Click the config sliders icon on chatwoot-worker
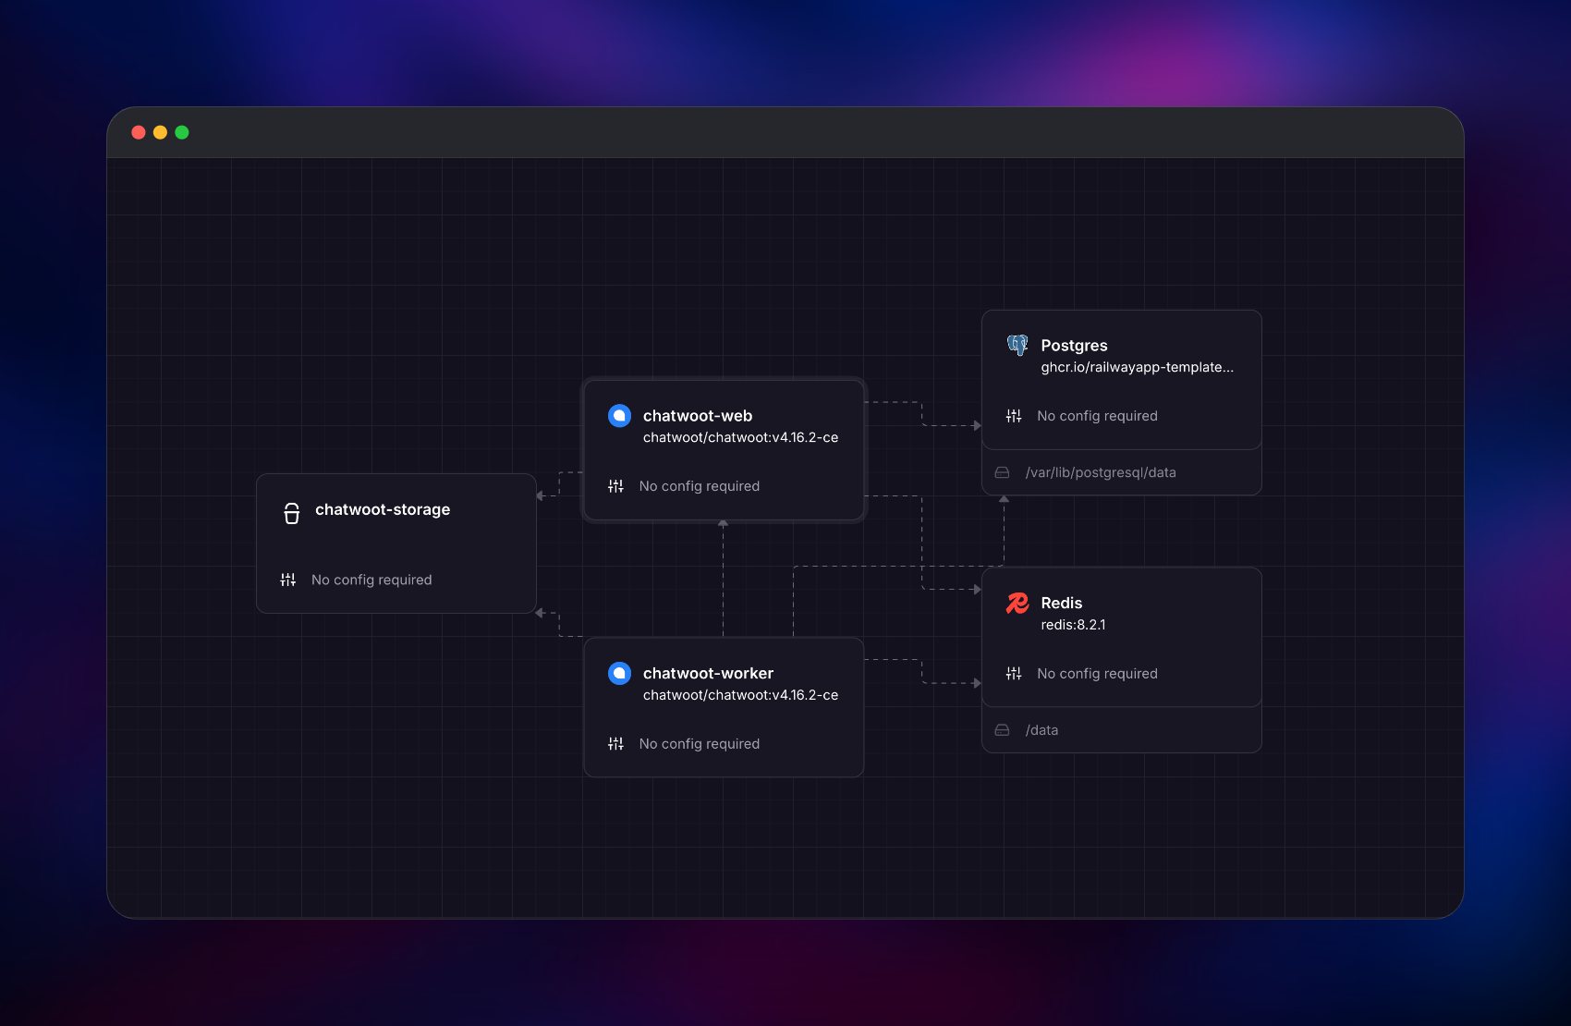 coord(615,744)
